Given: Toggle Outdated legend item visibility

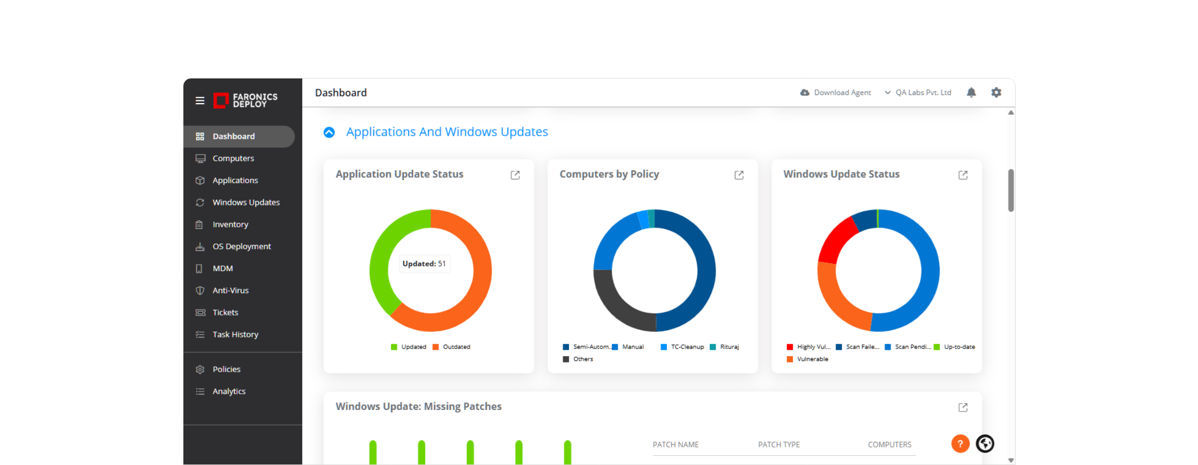Looking at the screenshot, I should (x=452, y=347).
